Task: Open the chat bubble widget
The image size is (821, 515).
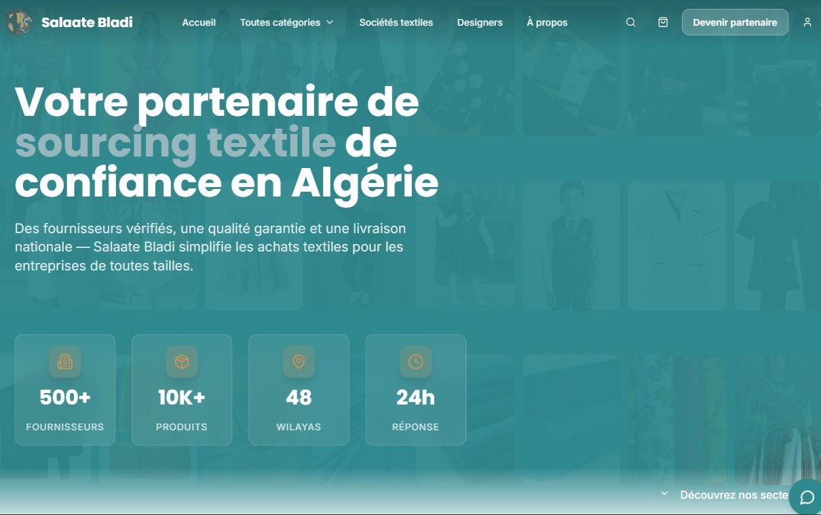Action: [806, 497]
